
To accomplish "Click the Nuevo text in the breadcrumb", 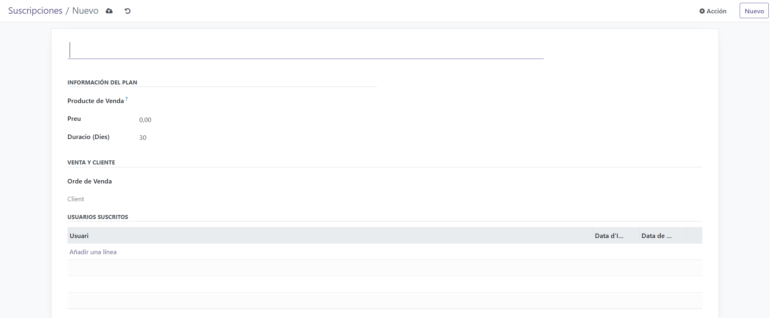I will [x=85, y=11].
